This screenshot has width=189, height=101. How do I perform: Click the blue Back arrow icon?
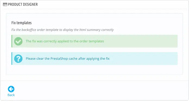[11, 89]
